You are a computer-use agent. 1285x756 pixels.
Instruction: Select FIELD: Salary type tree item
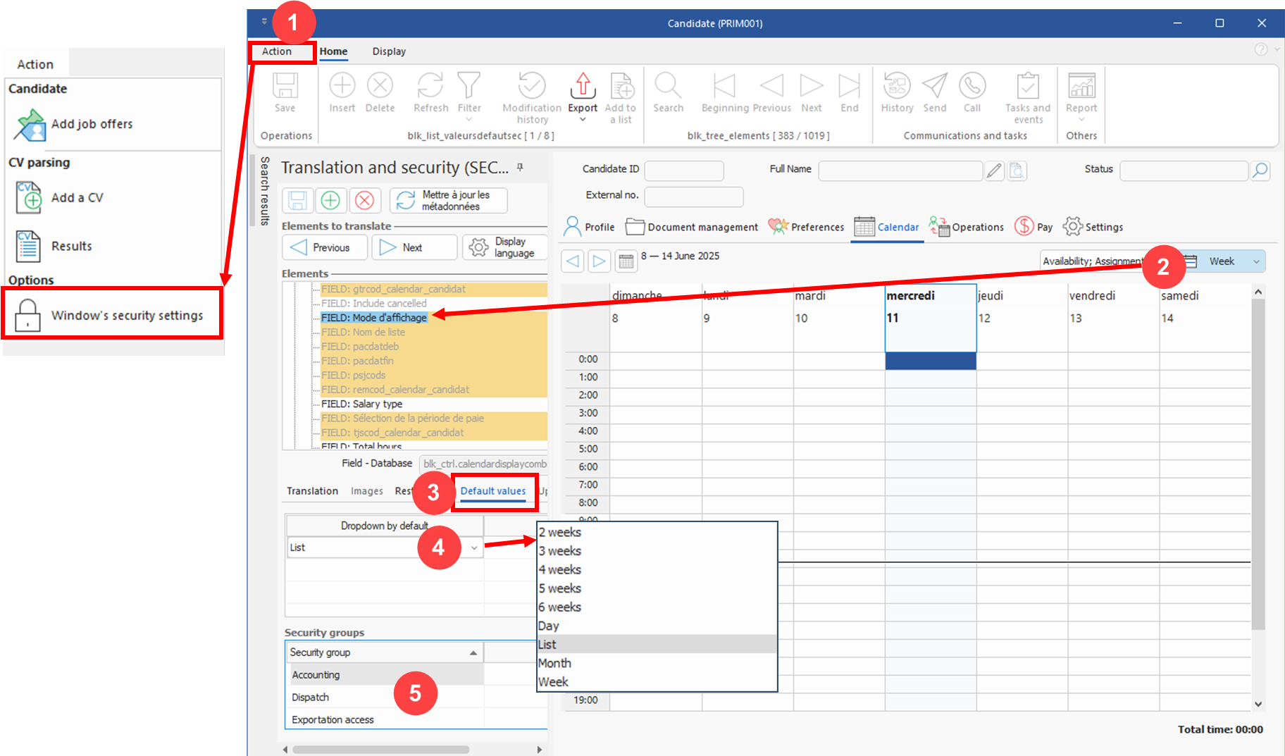tap(361, 404)
